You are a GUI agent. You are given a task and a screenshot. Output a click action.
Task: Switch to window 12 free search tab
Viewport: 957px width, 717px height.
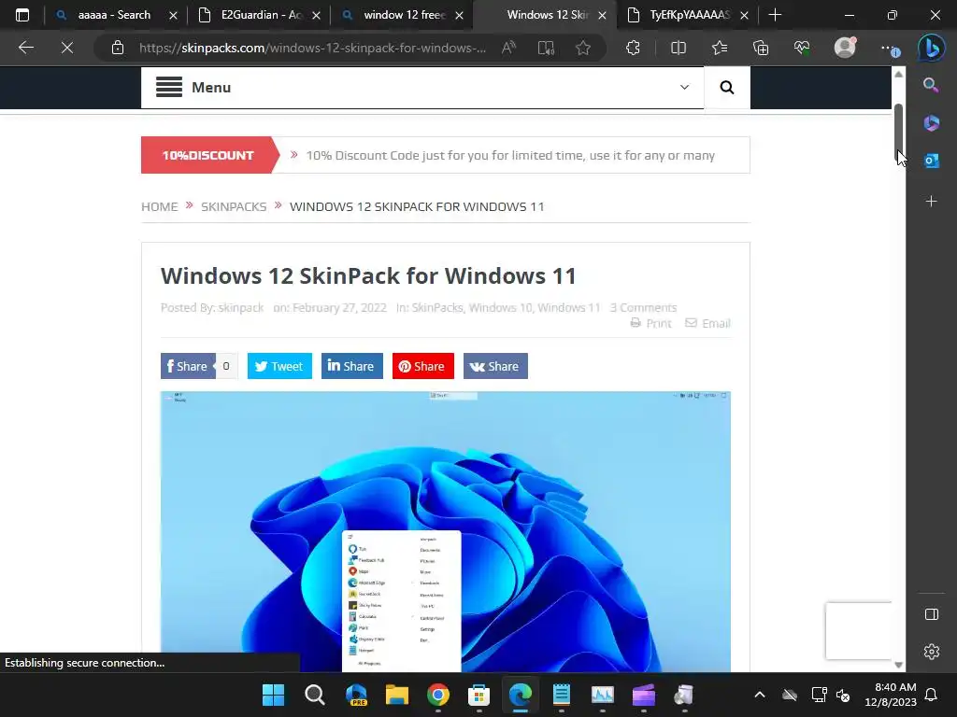pos(404,15)
